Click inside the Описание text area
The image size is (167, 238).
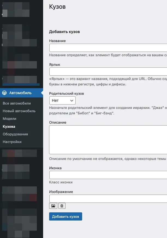108,140
